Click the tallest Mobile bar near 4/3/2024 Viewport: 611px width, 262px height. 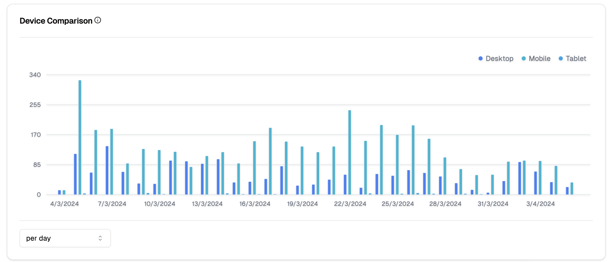[x=80, y=137]
